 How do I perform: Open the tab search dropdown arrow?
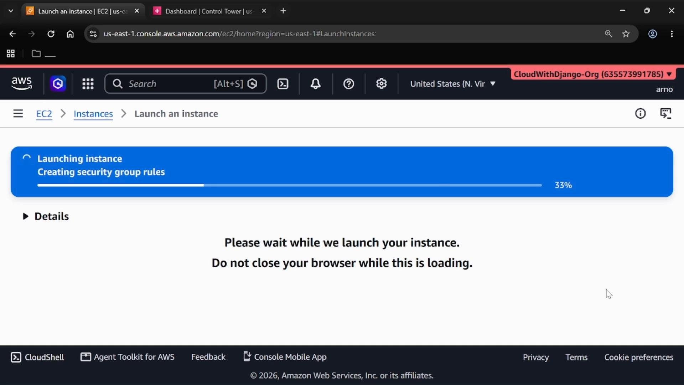(11, 11)
